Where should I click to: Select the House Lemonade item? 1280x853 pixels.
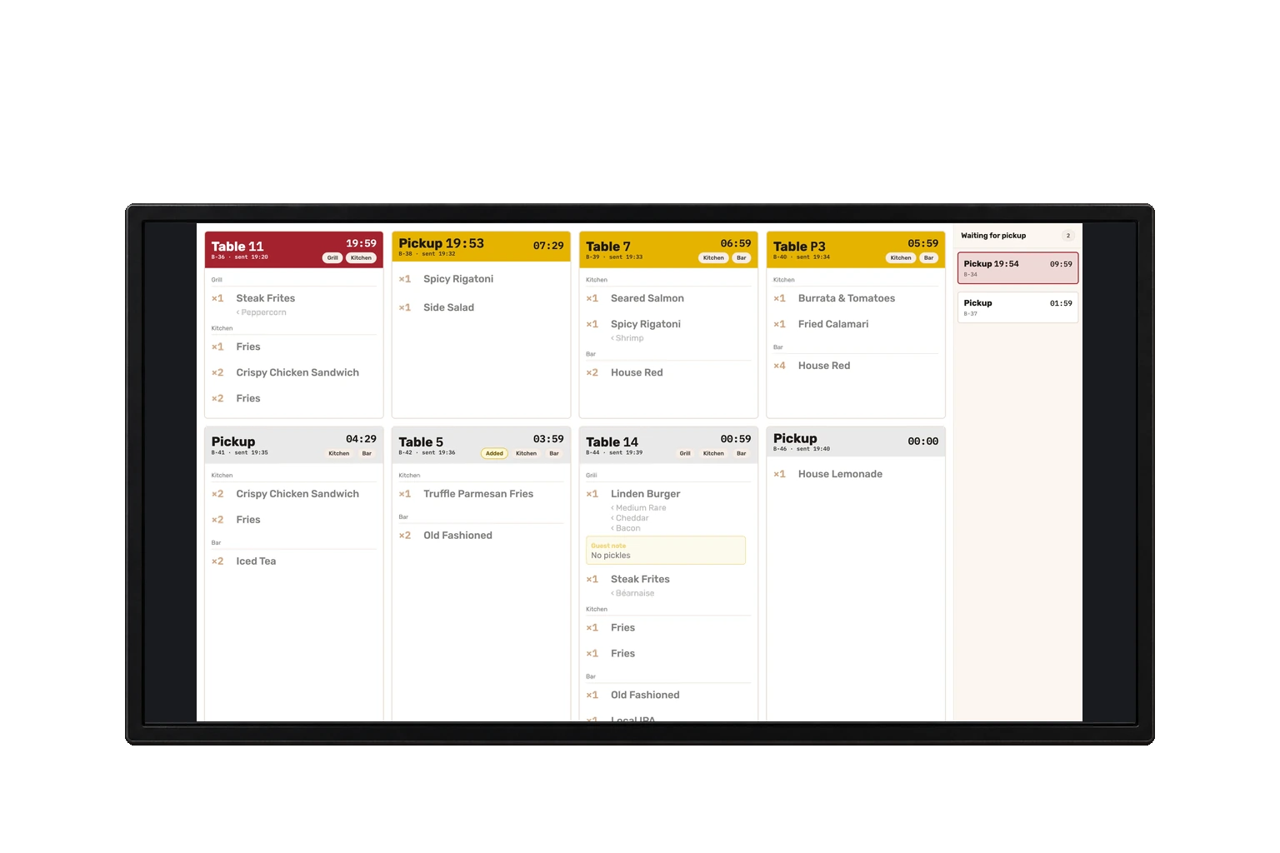tap(840, 474)
